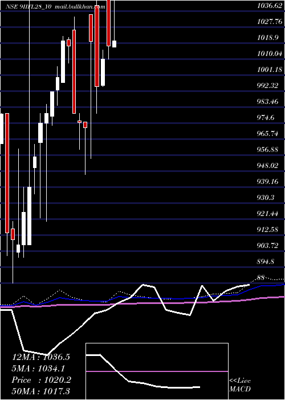Select the 921.44 price axis label
Image resolution: width=285 pixels, height=400 pixels.
pos(267,214)
